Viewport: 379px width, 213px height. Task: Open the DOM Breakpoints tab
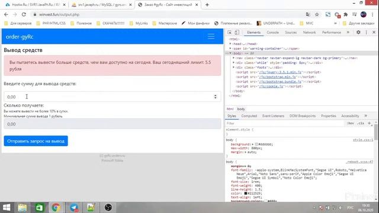tap(303, 116)
